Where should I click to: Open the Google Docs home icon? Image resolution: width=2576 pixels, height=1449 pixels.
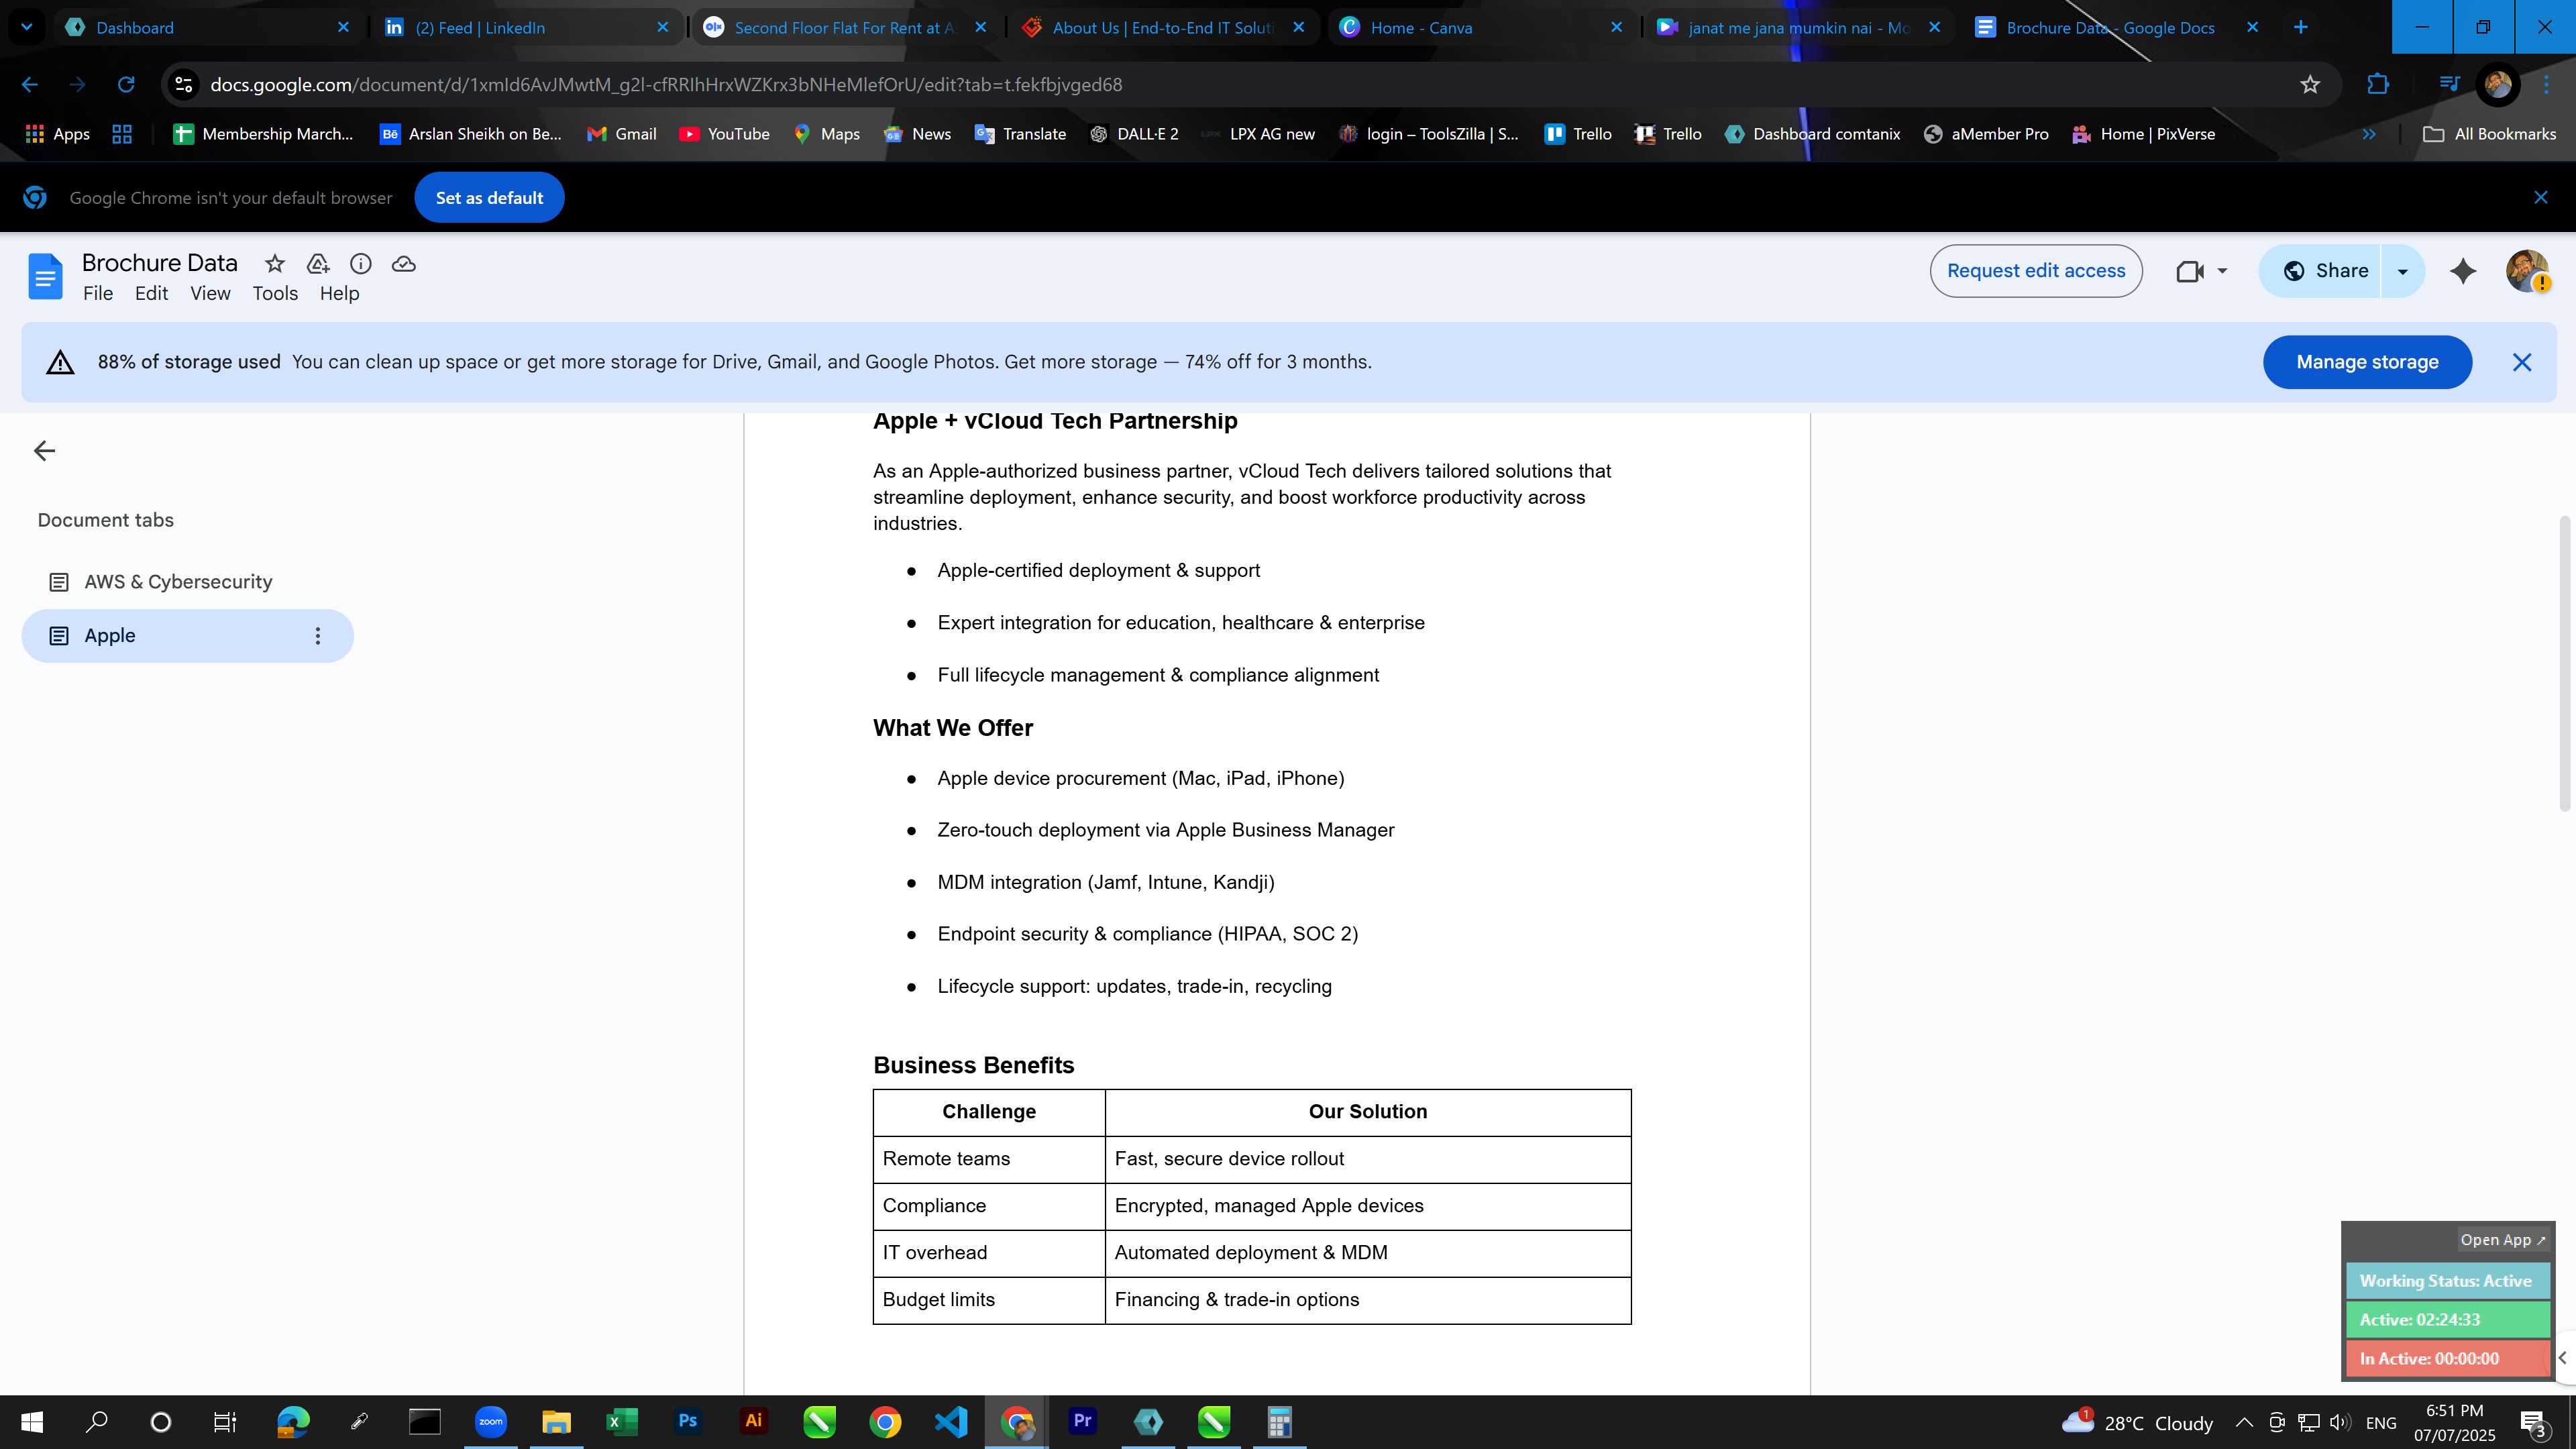coord(45,276)
